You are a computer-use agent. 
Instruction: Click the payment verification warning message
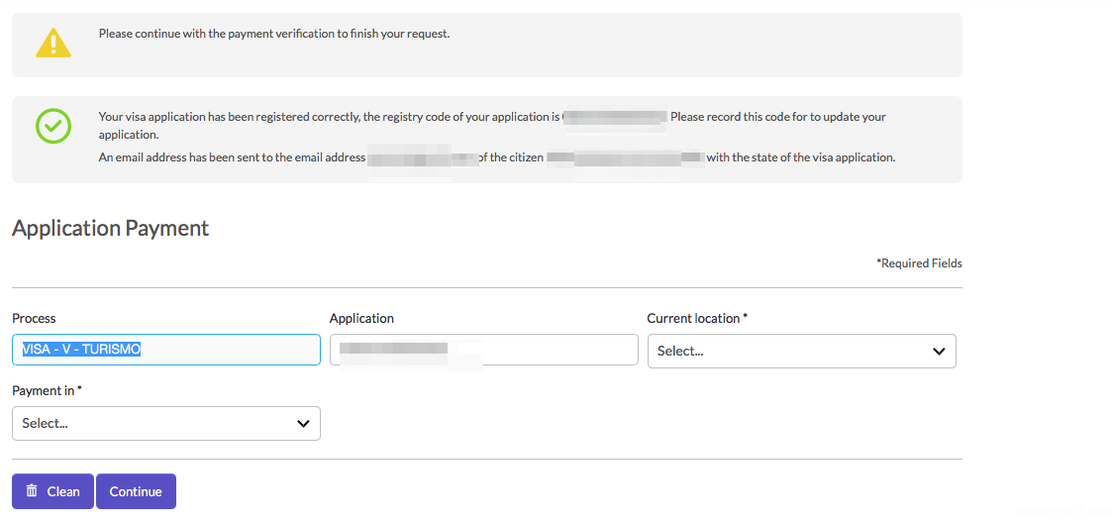[274, 34]
